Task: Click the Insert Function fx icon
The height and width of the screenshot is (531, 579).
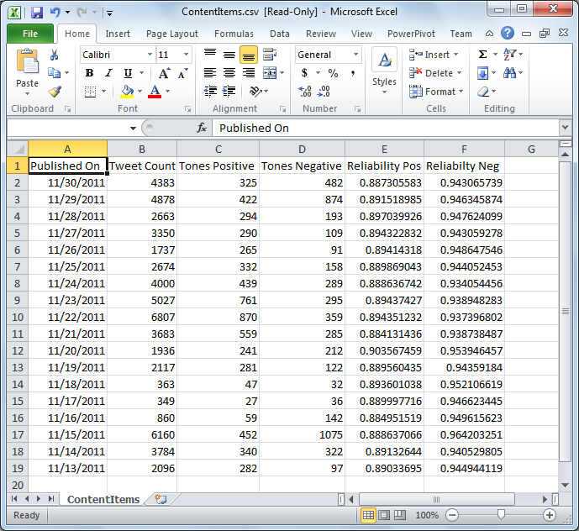Action: [202, 128]
